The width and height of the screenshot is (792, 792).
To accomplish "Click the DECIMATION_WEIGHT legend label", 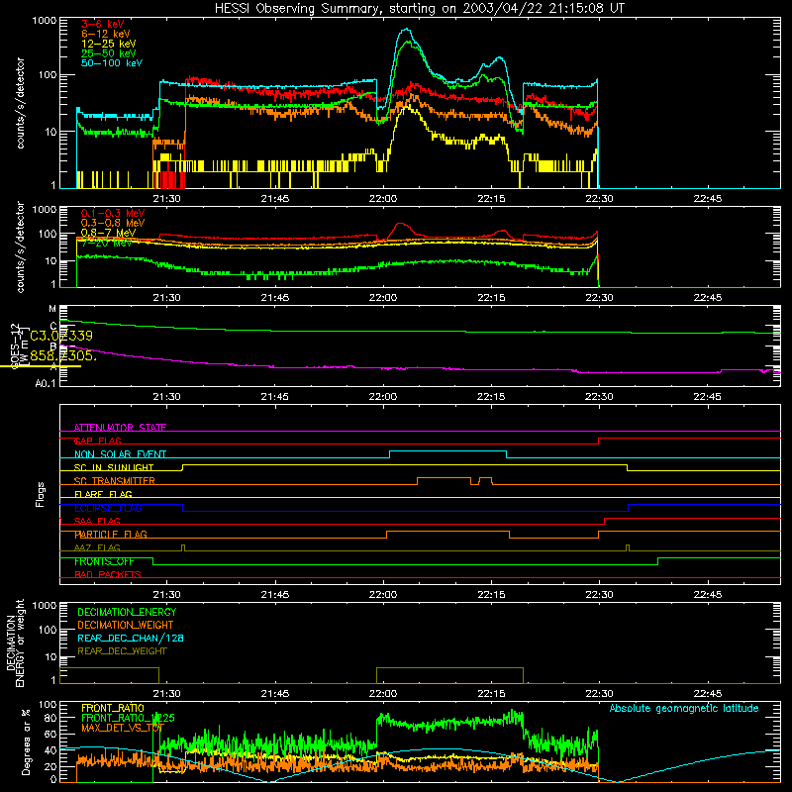I will tap(126, 625).
